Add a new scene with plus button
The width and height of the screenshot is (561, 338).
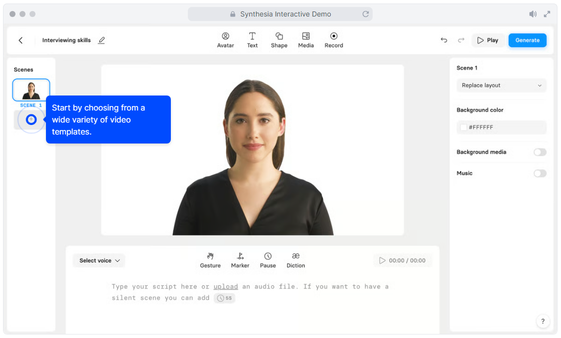click(31, 119)
